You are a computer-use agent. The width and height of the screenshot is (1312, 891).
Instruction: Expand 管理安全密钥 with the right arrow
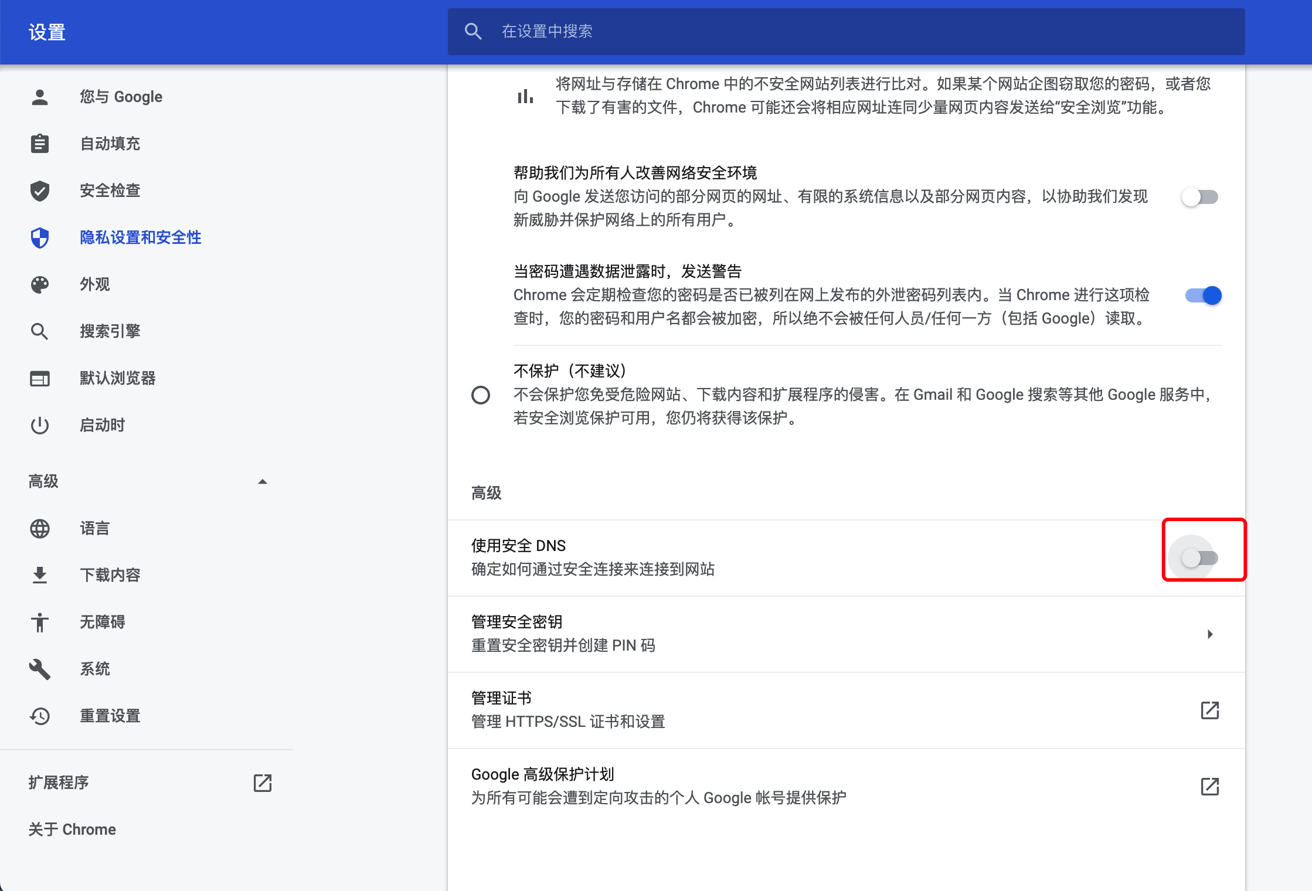pos(1210,634)
